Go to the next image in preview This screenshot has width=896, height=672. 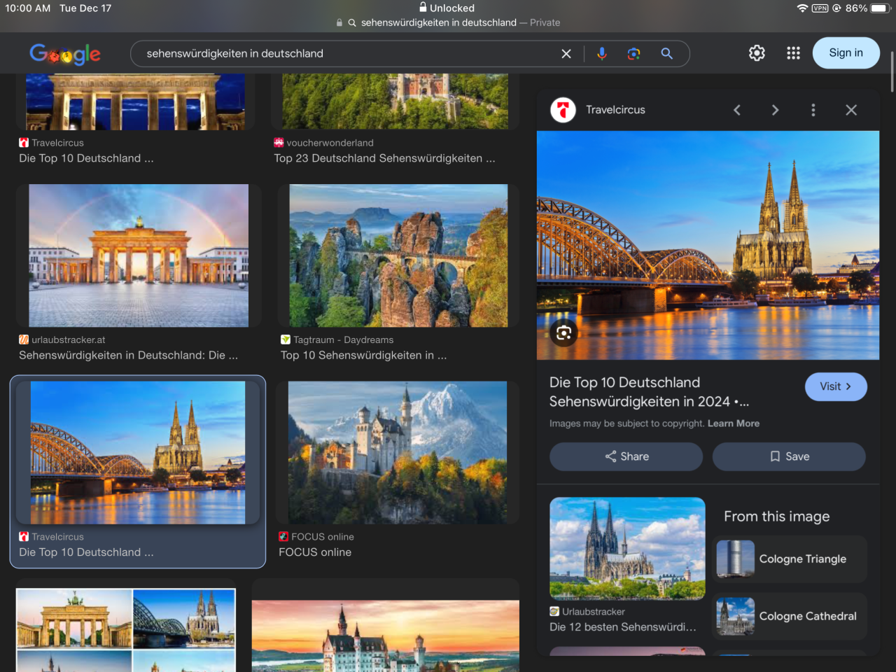point(775,110)
